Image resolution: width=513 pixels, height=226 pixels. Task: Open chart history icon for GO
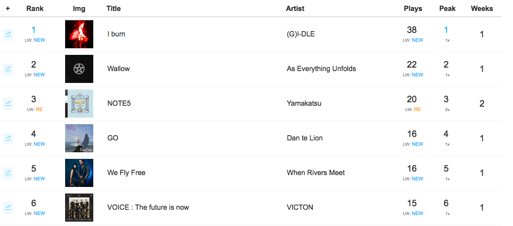[x=8, y=138]
